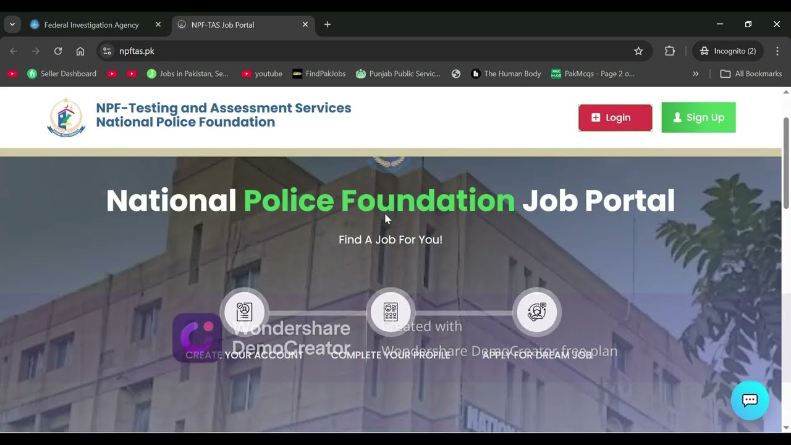Open Chrome three-dot menu
The width and height of the screenshot is (791, 445).
pos(777,51)
